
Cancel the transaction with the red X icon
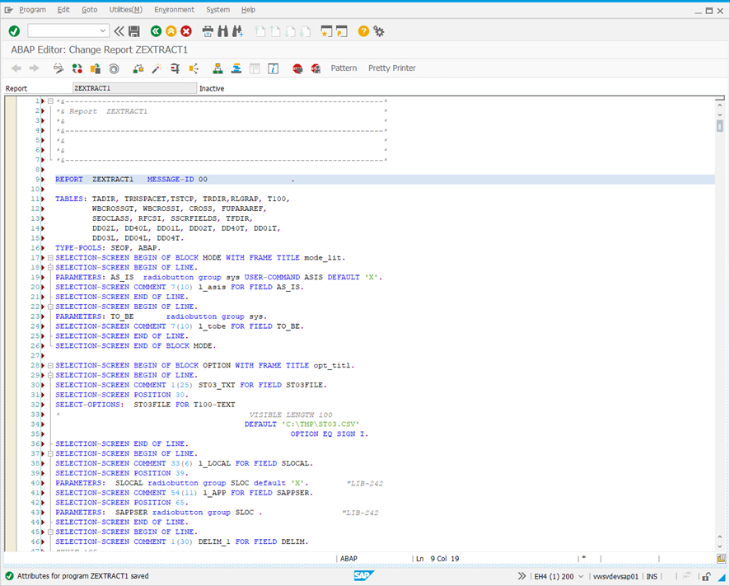pyautogui.click(x=185, y=30)
